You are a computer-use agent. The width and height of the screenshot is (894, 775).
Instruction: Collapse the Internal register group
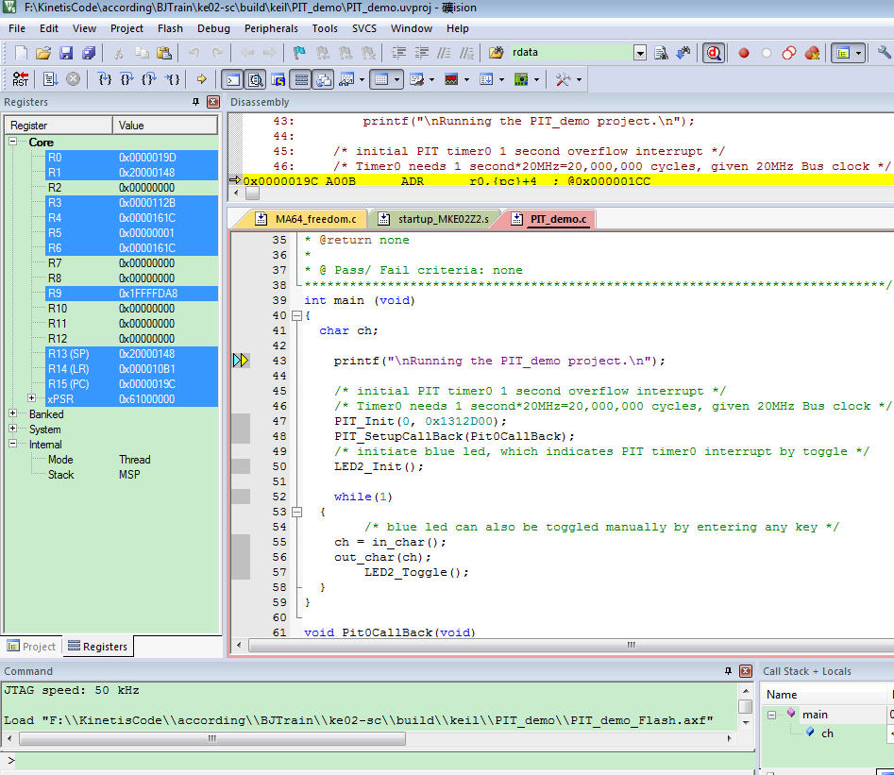[x=12, y=443]
